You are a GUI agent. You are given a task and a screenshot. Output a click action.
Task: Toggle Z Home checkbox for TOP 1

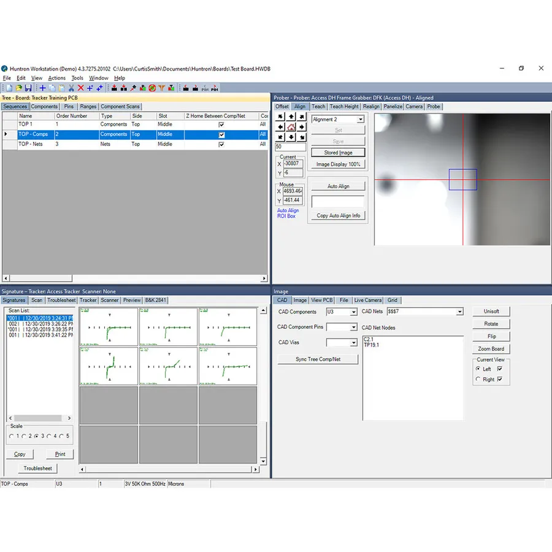pos(221,125)
